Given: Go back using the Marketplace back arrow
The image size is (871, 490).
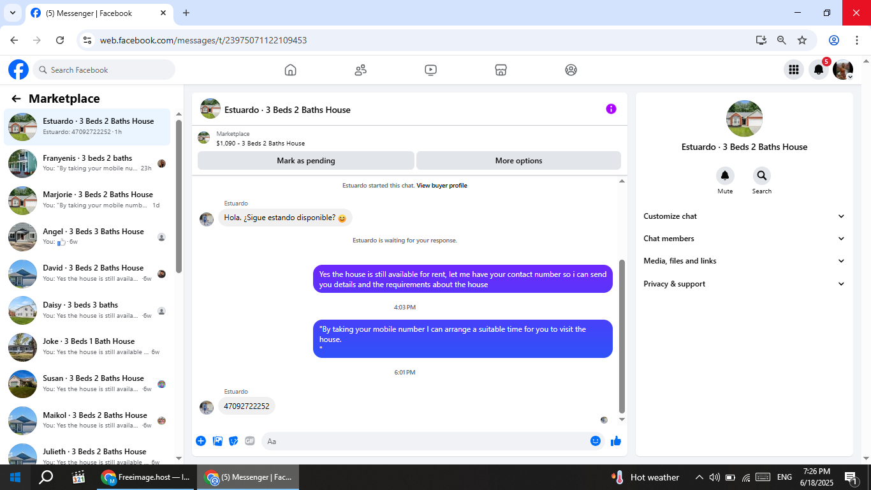Looking at the screenshot, I should pyautogui.click(x=16, y=99).
